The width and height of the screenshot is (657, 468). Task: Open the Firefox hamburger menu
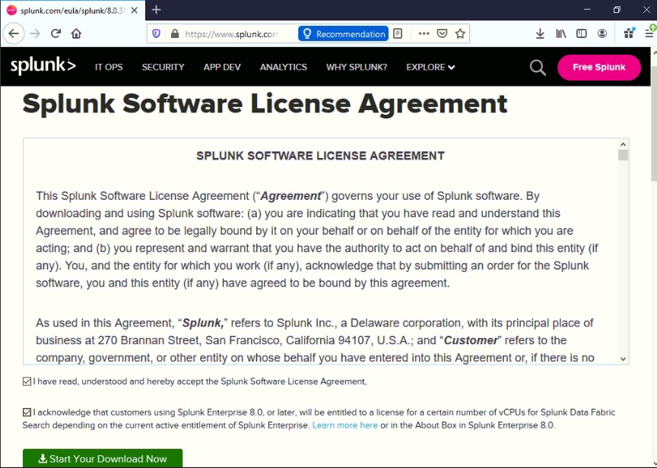650,33
